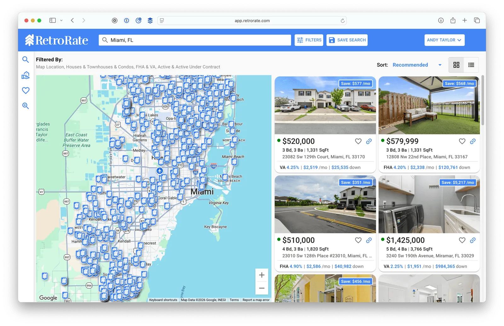Click the layers extension icon in toolbar
This screenshot has height=326, width=504.
150,20
